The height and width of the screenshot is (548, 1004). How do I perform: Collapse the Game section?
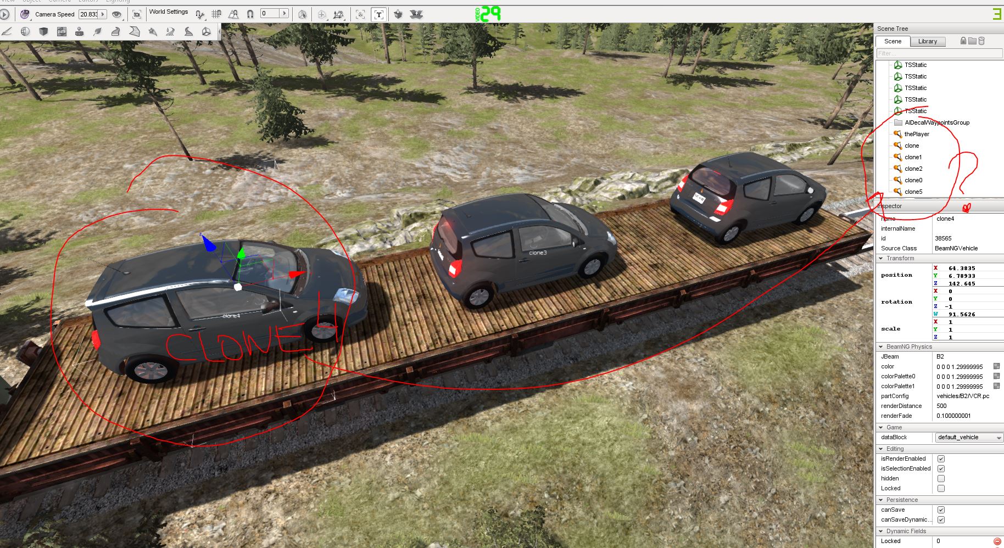click(x=881, y=427)
